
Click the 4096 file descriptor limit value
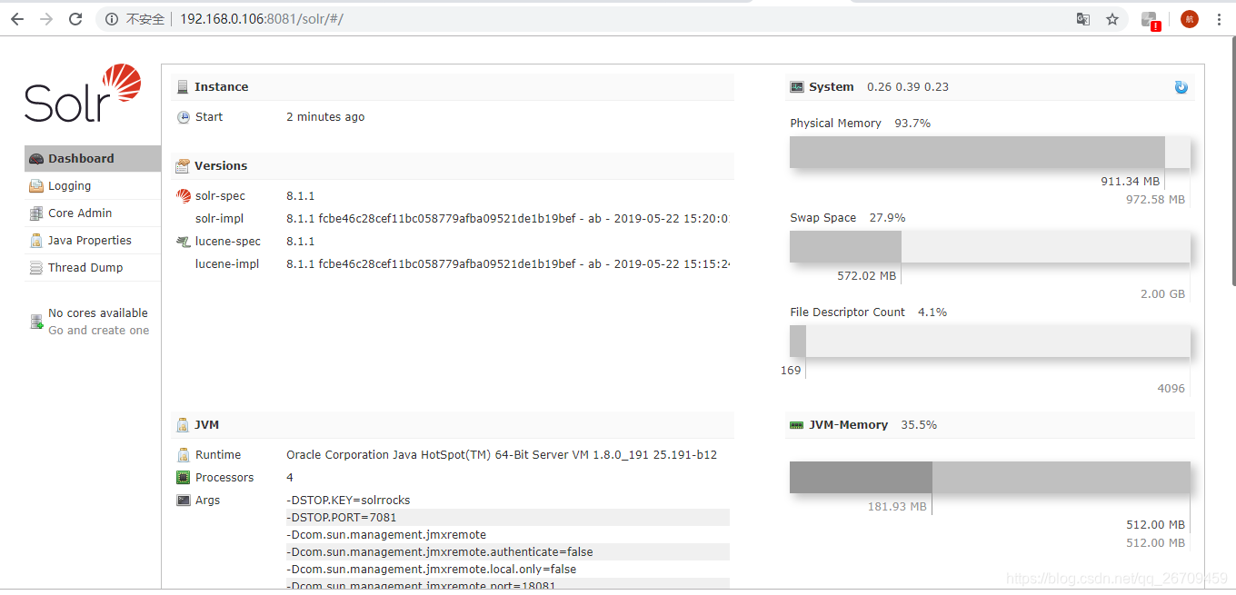pyautogui.click(x=1171, y=389)
